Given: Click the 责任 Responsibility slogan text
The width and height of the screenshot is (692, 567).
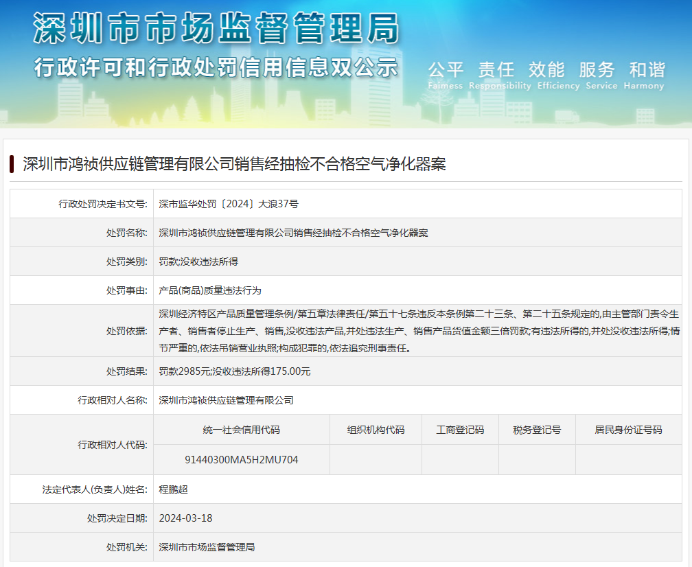Looking at the screenshot, I should (500, 76).
